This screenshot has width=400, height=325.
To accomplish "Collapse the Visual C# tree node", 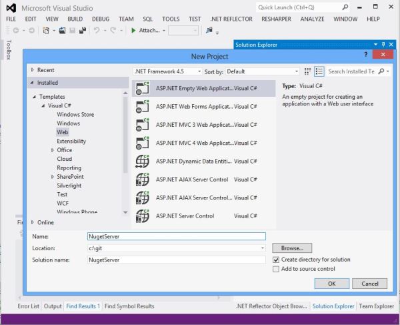I will (x=43, y=105).
